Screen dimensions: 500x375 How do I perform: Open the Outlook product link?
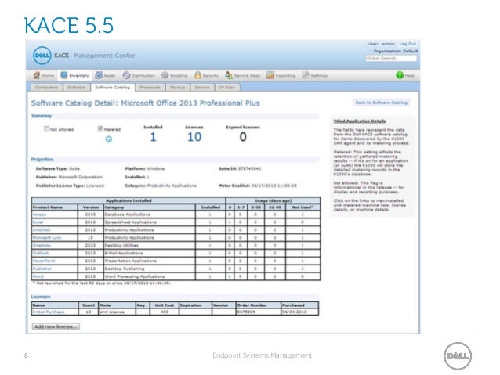[x=41, y=254]
